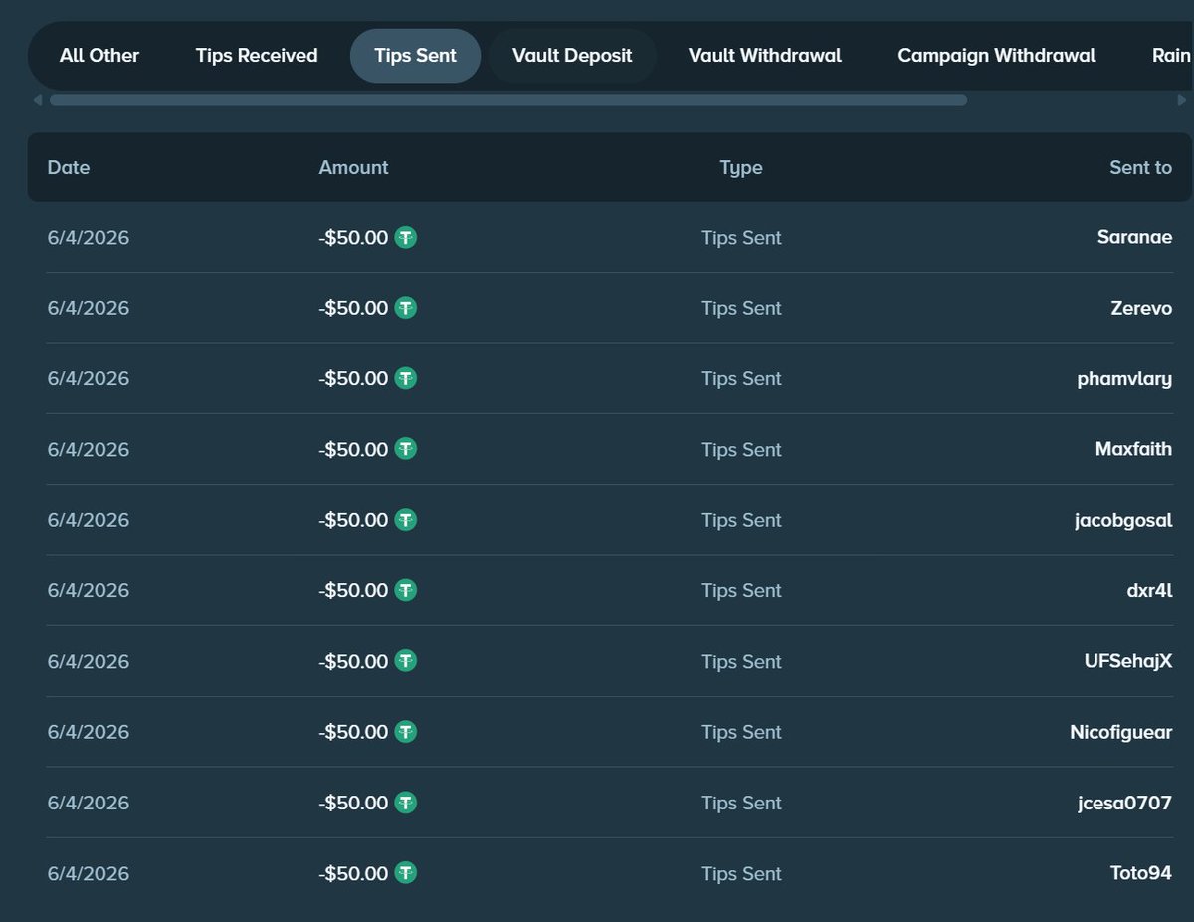Click the 6/4/2026 date in Saranae row
Image resolution: width=1194 pixels, height=922 pixels.
[89, 237]
